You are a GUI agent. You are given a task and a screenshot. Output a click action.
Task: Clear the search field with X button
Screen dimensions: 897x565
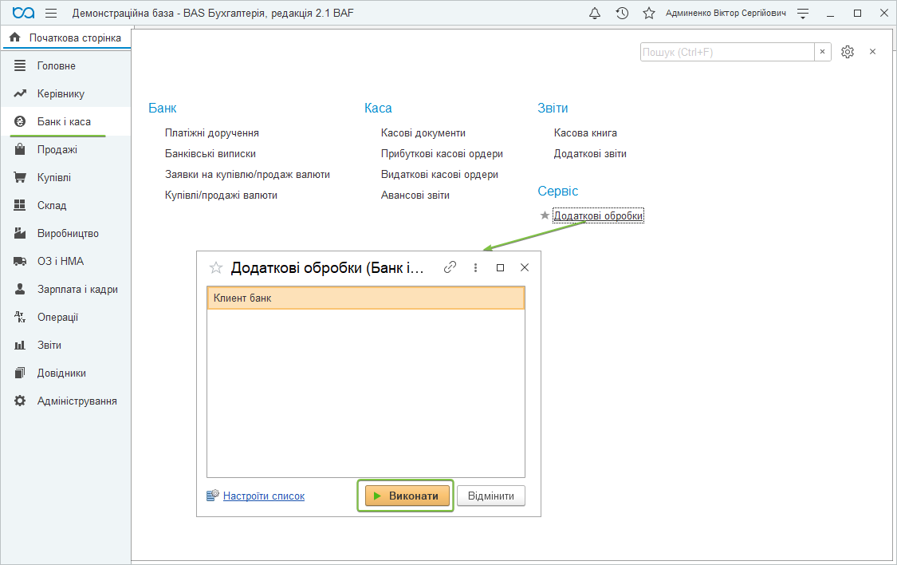[x=823, y=52]
